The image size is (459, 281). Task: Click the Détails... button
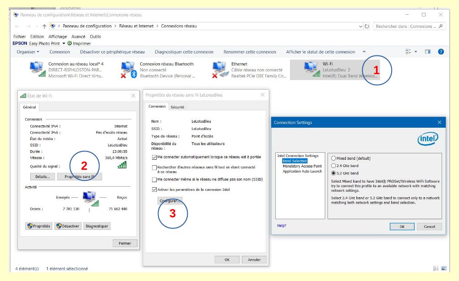tap(42, 177)
